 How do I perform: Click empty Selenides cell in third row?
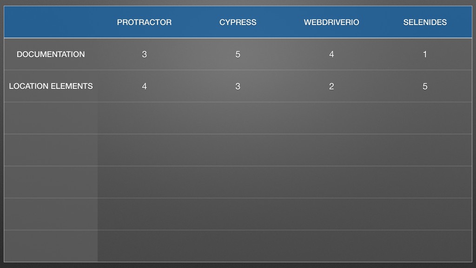click(x=425, y=118)
